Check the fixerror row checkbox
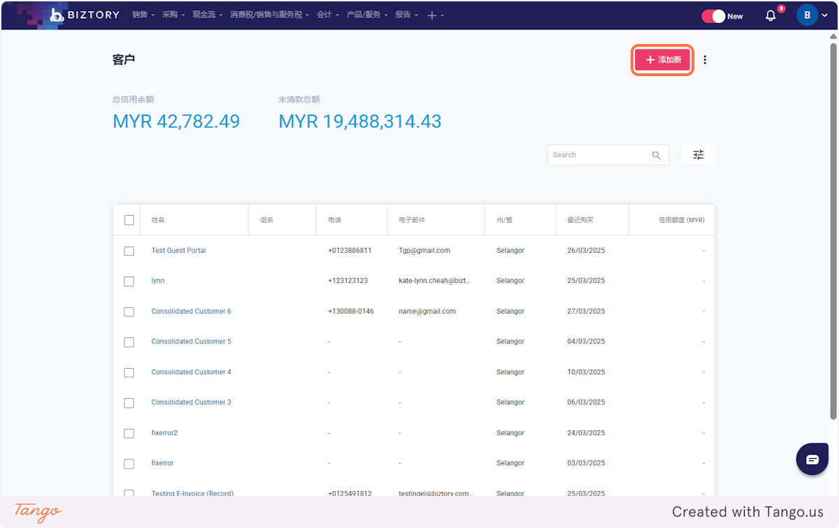 [x=129, y=464]
